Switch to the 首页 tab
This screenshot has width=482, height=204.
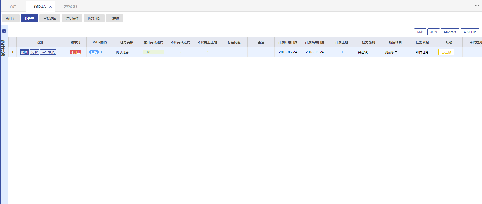13,6
